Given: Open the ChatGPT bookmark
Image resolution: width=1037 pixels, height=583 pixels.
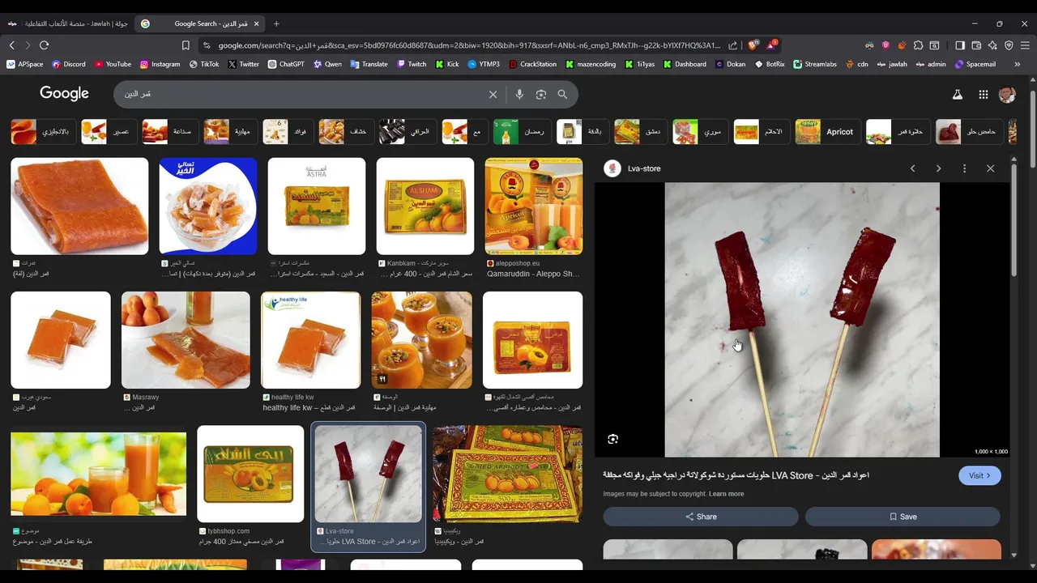Looking at the screenshot, I should pos(286,64).
